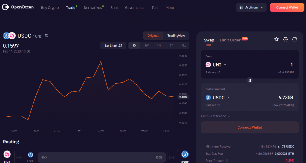Switch chart to TradingView mode

coord(176,36)
